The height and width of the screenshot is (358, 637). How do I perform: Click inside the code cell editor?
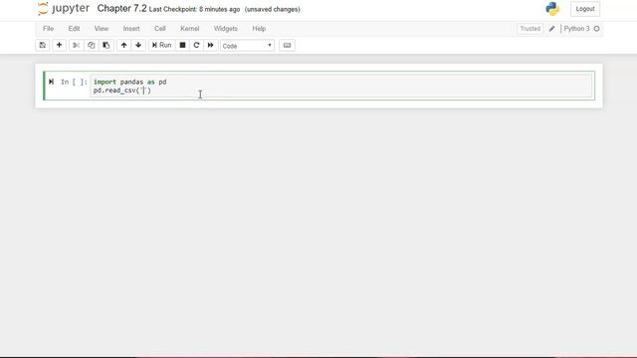tap(341, 87)
